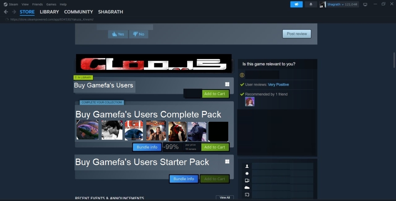Screen dimensions: 396x201
Task: Open Bundle info for Complete Pack
Action: pyautogui.click(x=147, y=147)
